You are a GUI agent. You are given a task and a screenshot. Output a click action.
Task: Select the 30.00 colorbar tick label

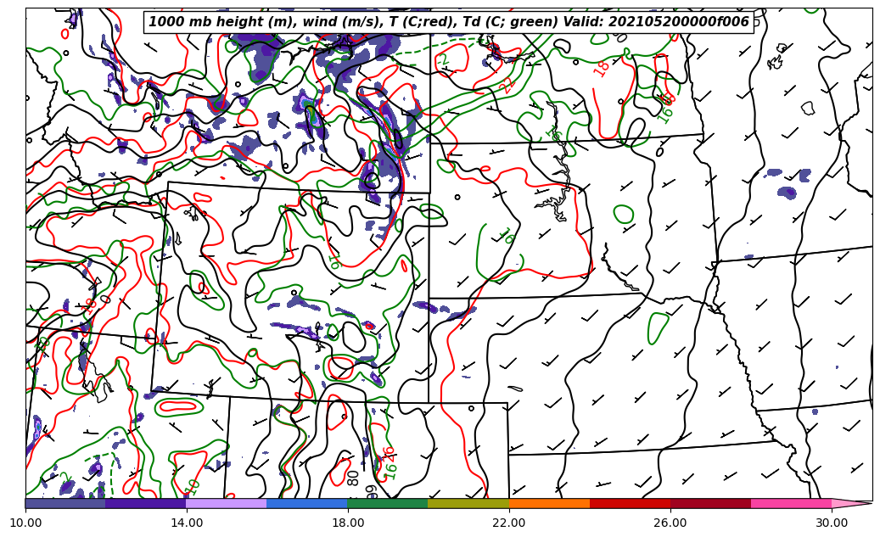(832, 523)
